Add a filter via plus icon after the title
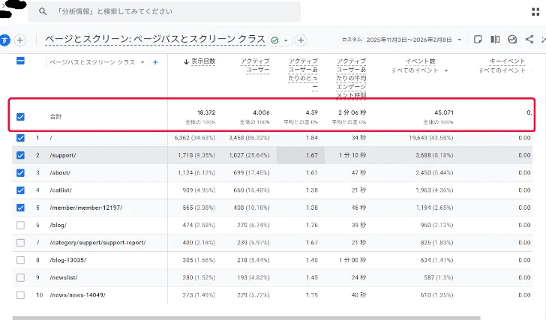 coord(301,40)
